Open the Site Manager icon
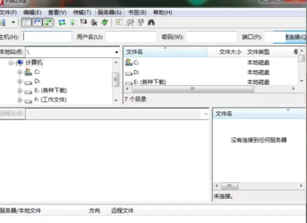 (x=3, y=22)
